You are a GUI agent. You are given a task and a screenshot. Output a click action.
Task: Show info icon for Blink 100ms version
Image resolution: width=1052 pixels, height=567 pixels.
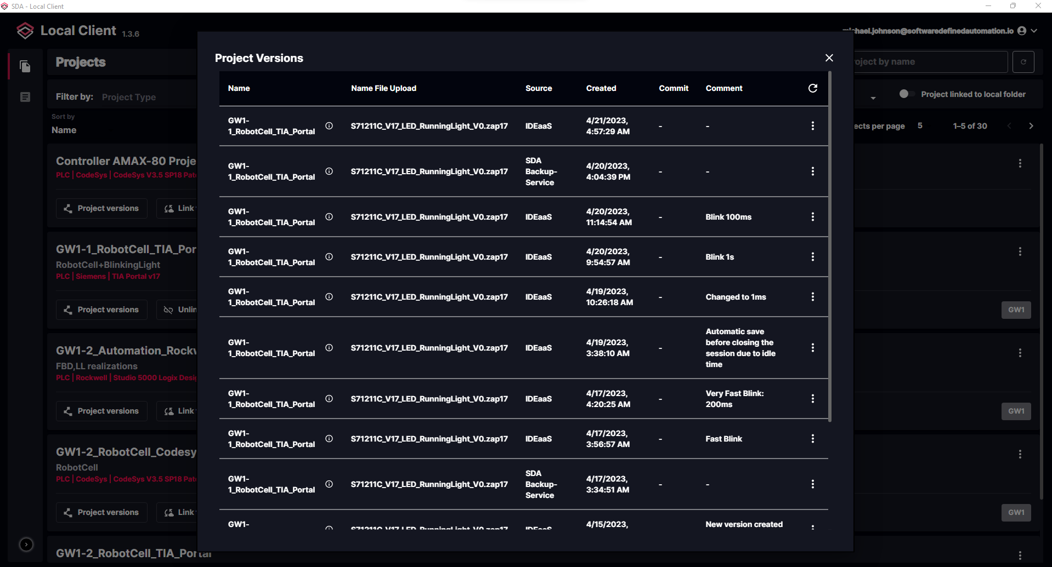(x=329, y=216)
